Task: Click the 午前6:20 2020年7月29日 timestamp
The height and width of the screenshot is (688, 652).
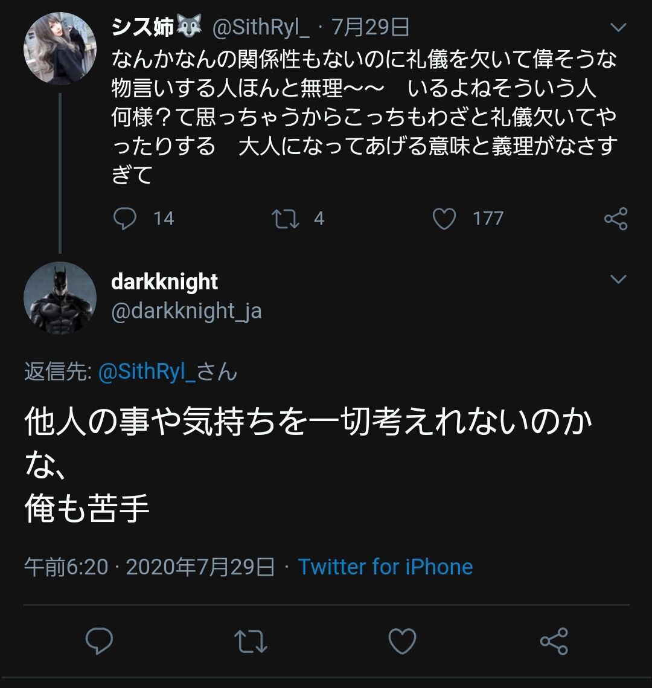Action: [x=149, y=567]
